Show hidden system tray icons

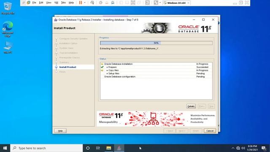coord(233,148)
